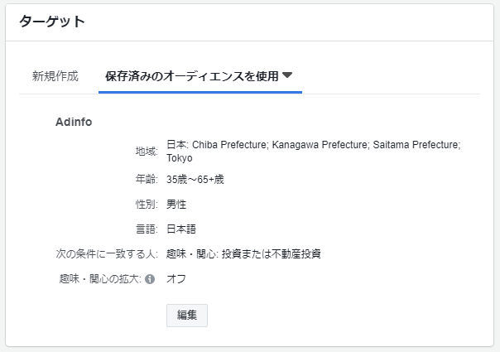Click the 言語 label
500x352 pixels.
pos(147,229)
